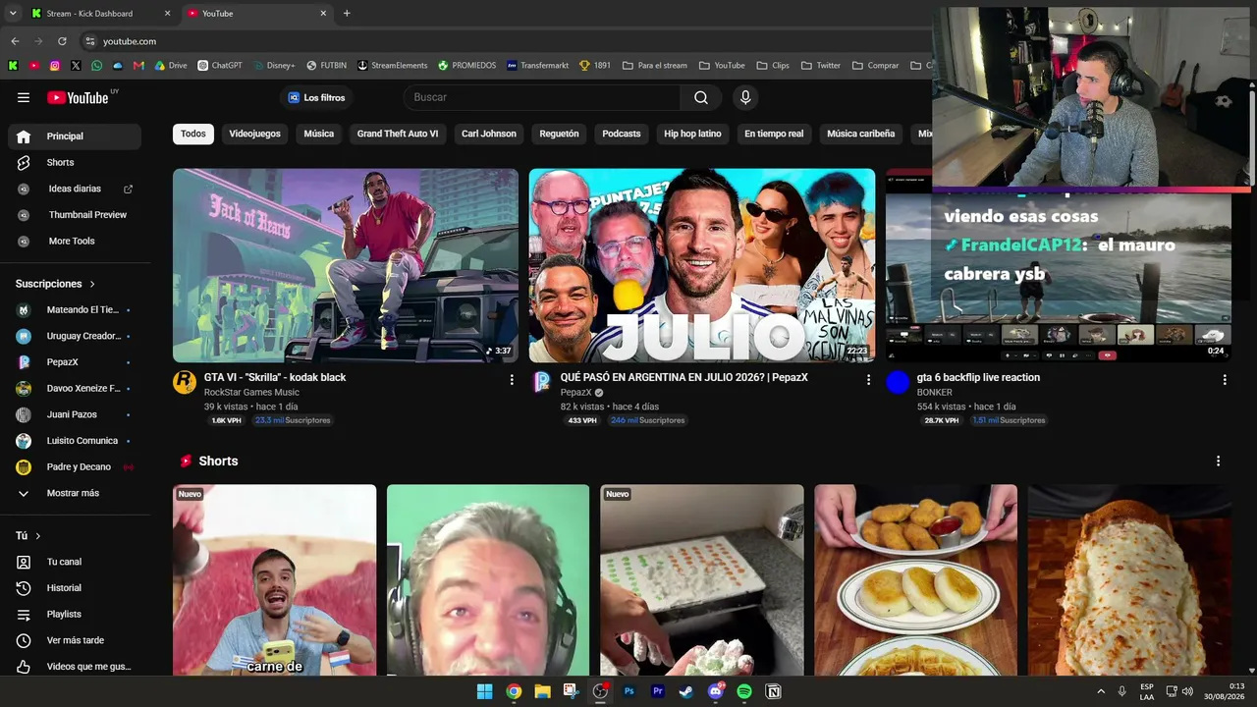Screen dimensions: 1257x707
Task: Open the YouTube hamburger guide menu
Action: tap(24, 97)
